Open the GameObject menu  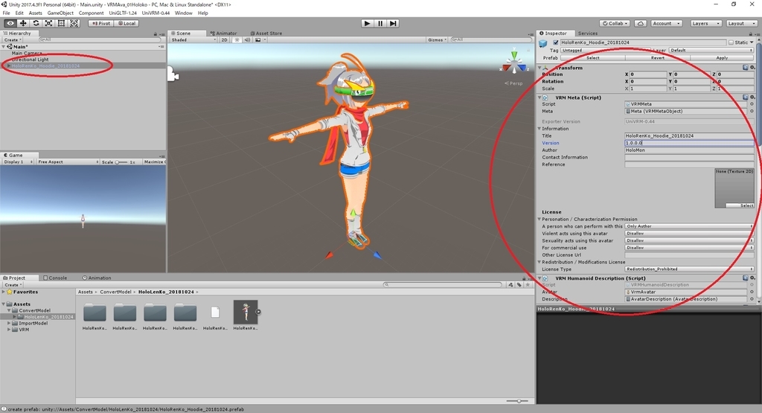(60, 13)
